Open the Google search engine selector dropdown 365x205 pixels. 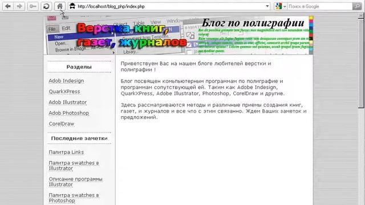[281, 6]
